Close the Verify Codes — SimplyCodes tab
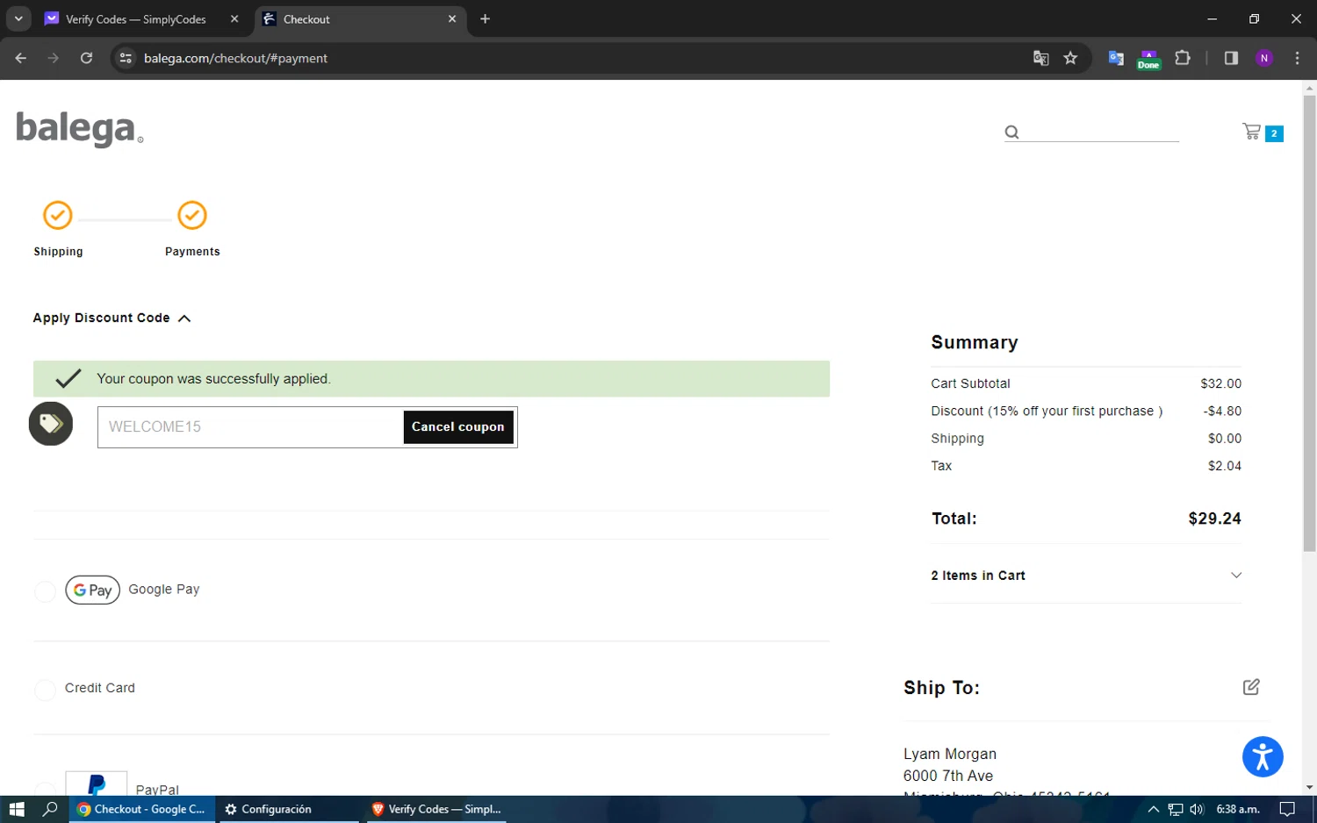This screenshot has width=1317, height=823. click(x=234, y=19)
